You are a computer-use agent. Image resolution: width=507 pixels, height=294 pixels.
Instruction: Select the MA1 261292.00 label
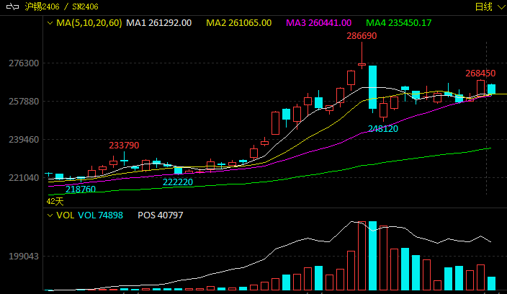coord(158,23)
